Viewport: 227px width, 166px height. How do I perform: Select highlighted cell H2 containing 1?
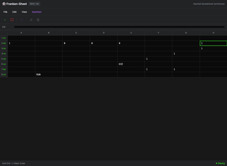coord(213,43)
